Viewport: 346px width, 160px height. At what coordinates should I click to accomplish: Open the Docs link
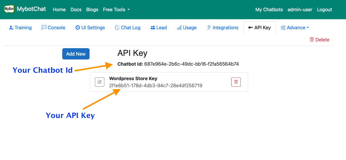pyautogui.click(x=76, y=10)
